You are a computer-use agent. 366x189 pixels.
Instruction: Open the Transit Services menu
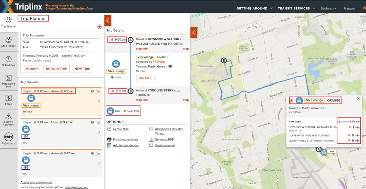click(x=297, y=8)
